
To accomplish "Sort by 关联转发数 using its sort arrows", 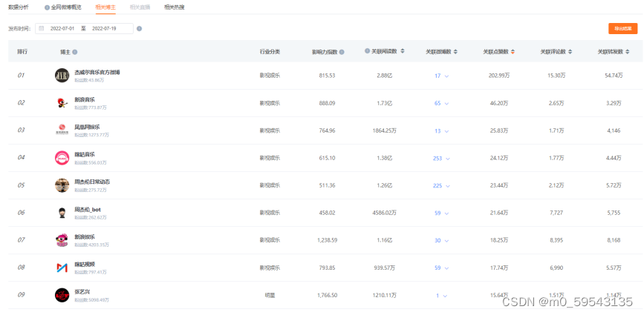I will 627,52.
